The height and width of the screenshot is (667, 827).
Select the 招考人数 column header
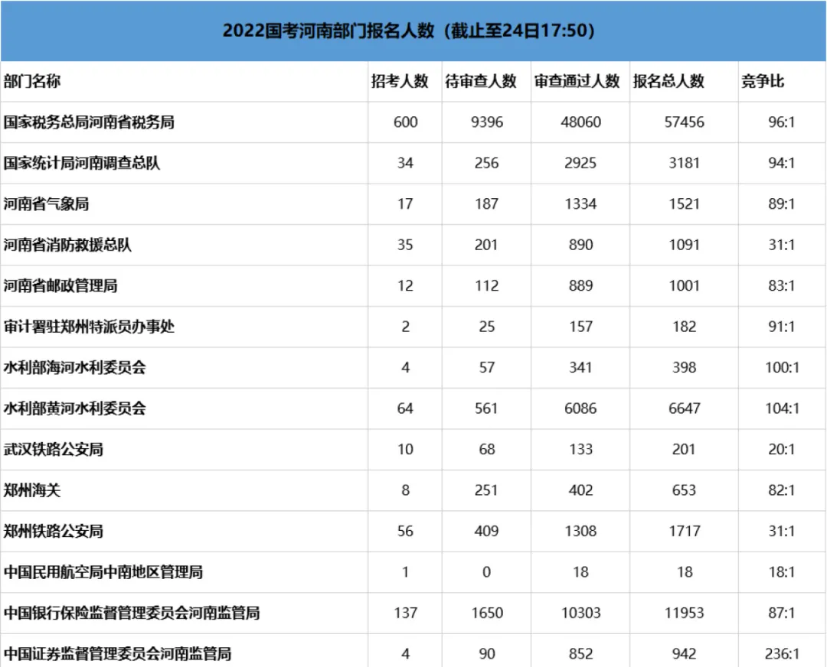400,81
